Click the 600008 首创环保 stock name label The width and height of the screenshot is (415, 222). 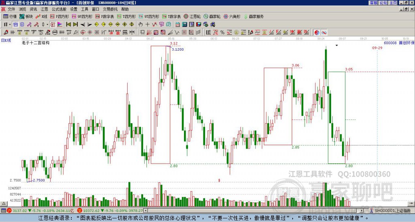pos(399,43)
